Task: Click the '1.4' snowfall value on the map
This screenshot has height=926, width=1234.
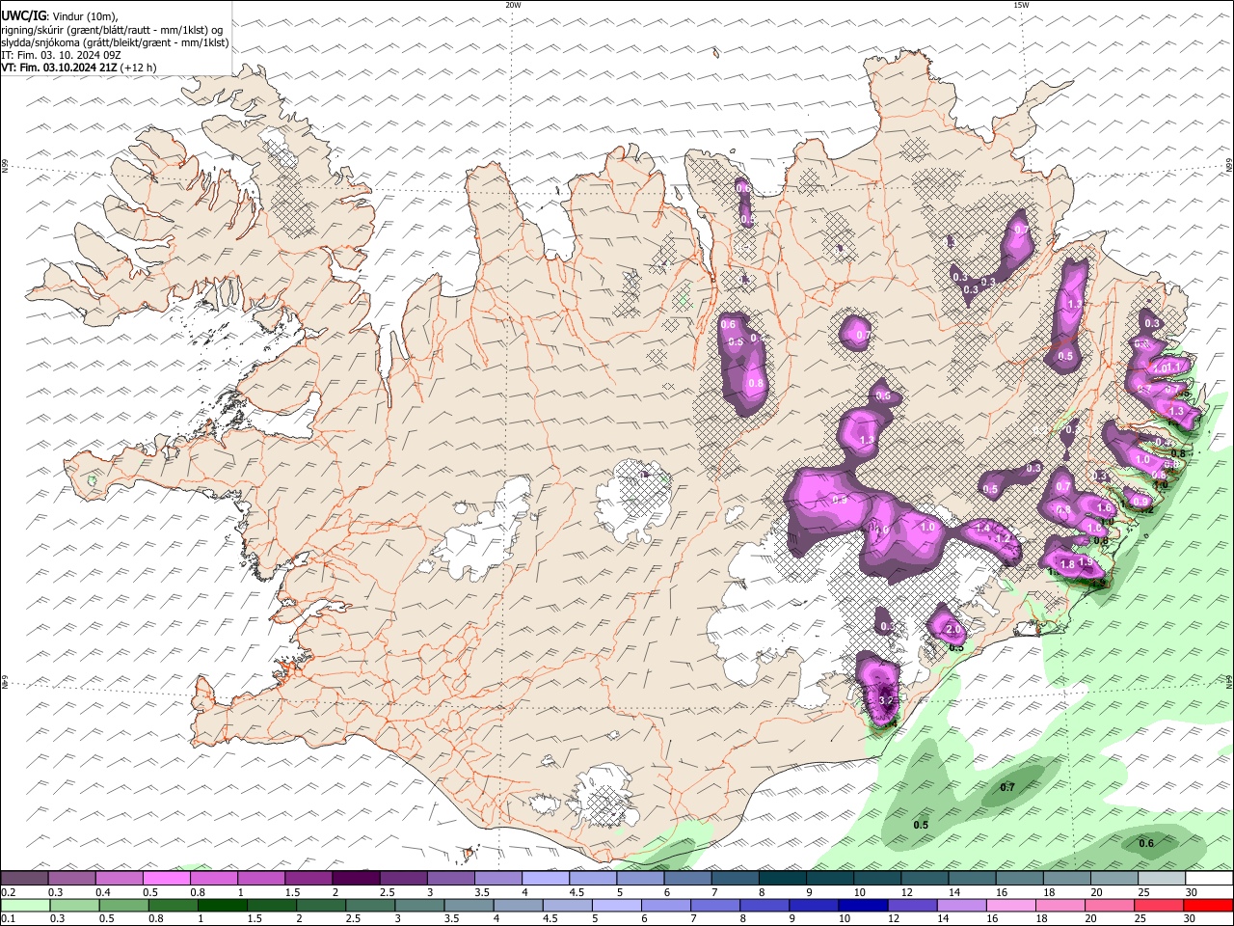Action: (982, 528)
